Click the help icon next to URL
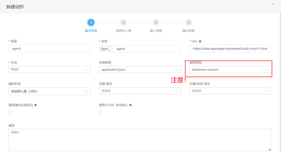Screen dimensions: 281x161 click(200, 41)
